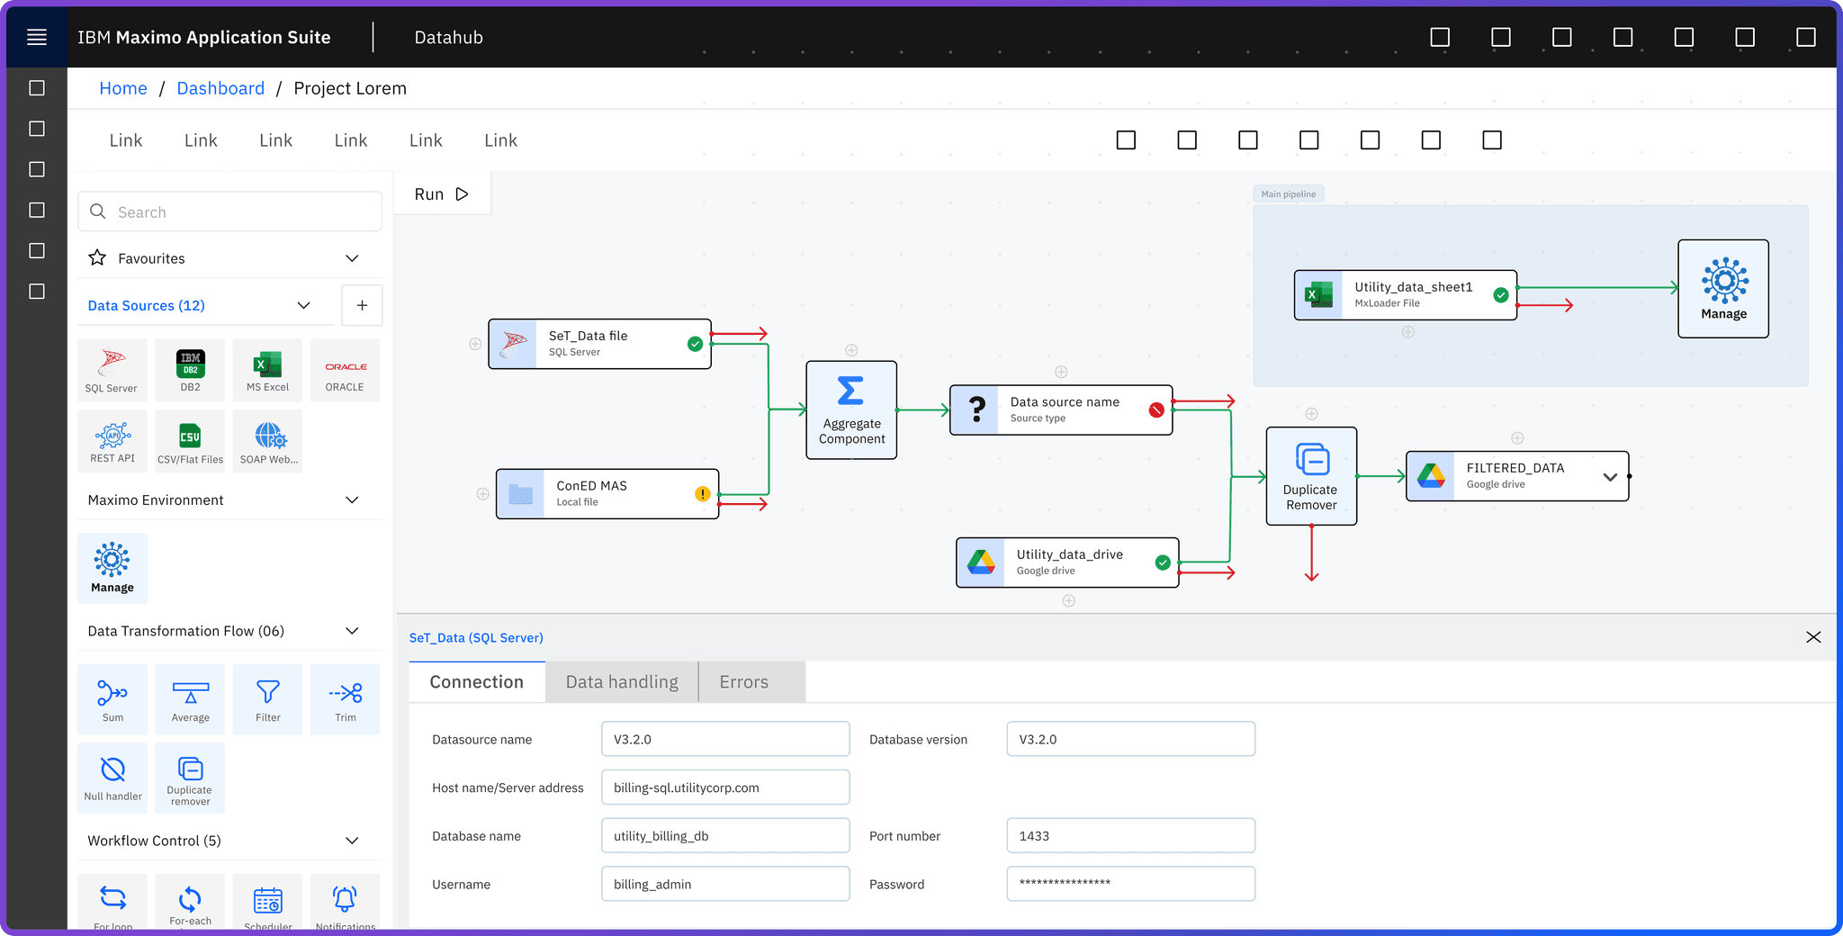
Task: Add the SQL Server data source tile
Action: pos(112,370)
